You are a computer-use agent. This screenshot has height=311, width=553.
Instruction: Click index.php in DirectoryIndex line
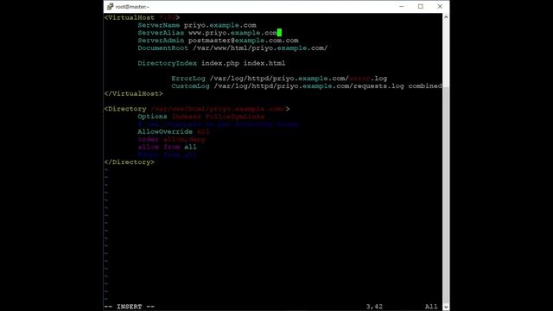(x=220, y=63)
